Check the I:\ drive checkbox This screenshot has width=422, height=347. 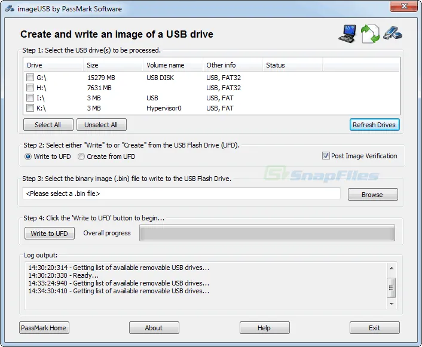tap(30, 97)
